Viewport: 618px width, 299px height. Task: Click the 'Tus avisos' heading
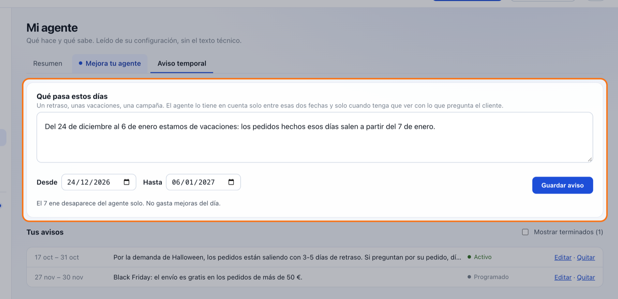tap(45, 232)
